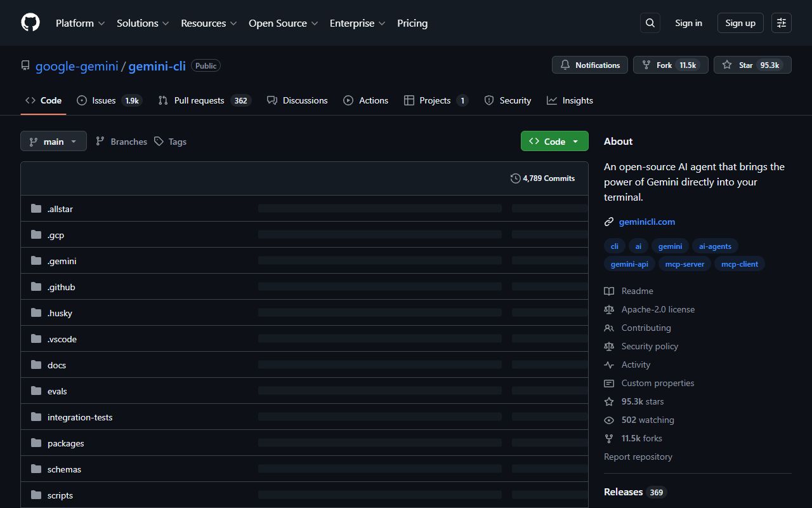Click the branch icon beside main
Screen dimensions: 812x508
point(32,141)
